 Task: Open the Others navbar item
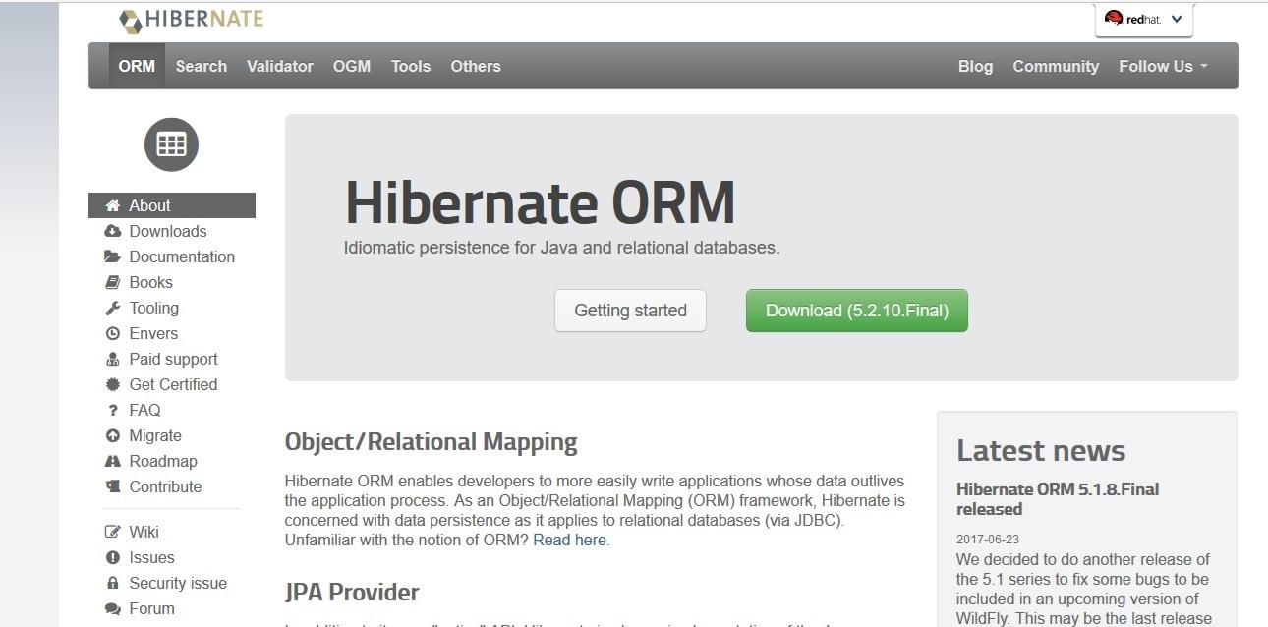pos(476,66)
